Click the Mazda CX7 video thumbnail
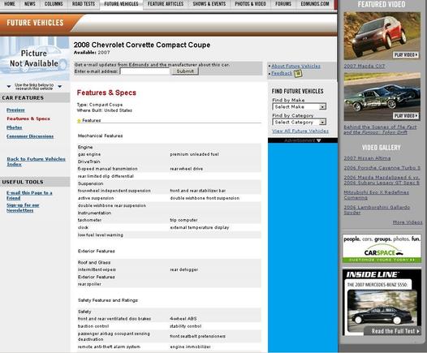Screen dimensions: 427x353 pos(382,36)
